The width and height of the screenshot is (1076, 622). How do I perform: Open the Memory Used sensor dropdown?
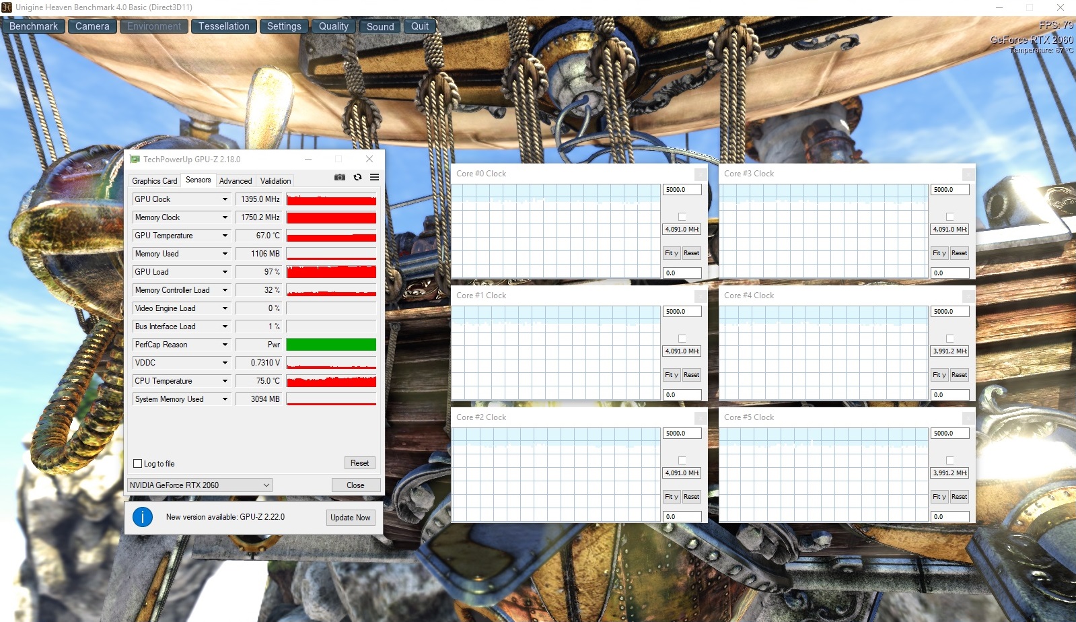(x=225, y=254)
